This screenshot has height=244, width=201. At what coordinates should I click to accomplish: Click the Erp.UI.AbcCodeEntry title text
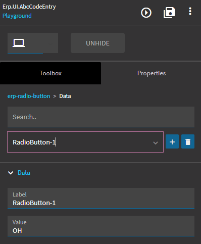coord(29,7)
